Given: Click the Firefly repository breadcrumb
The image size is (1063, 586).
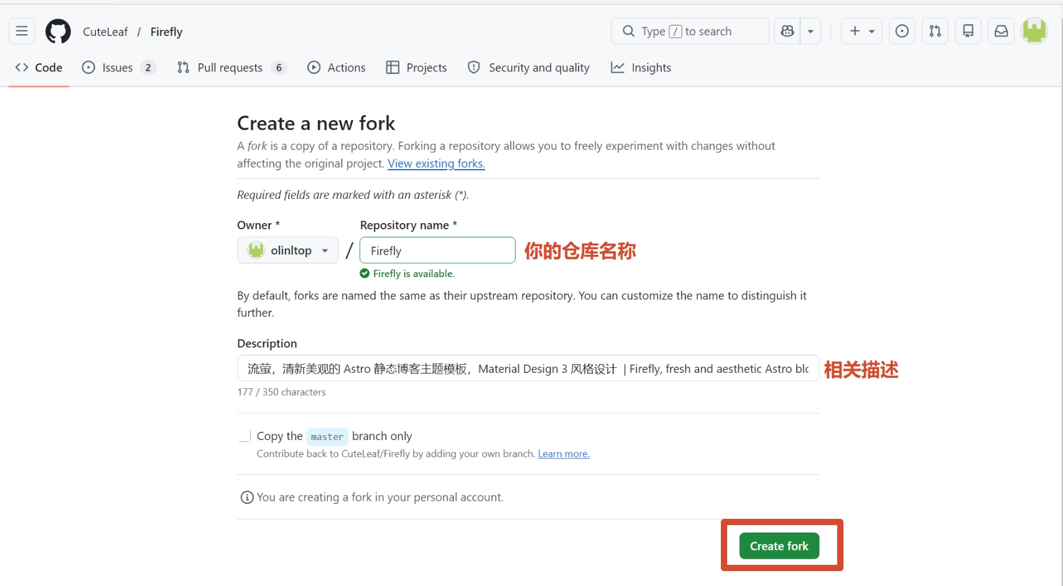Looking at the screenshot, I should [166, 32].
